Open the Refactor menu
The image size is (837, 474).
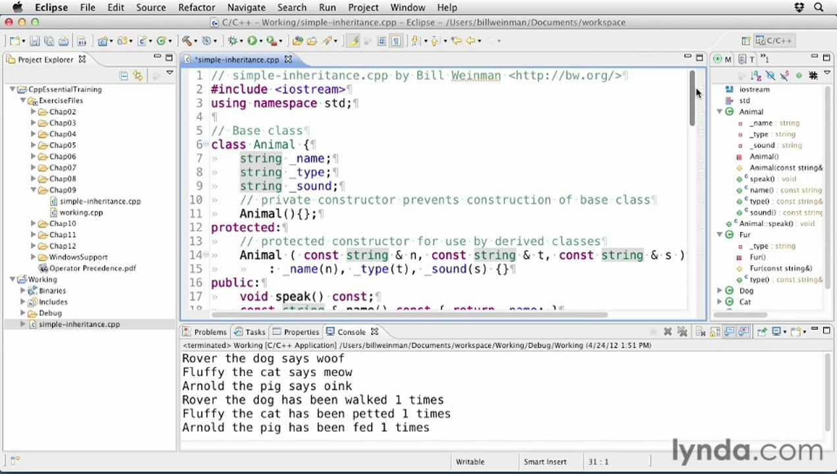[196, 7]
